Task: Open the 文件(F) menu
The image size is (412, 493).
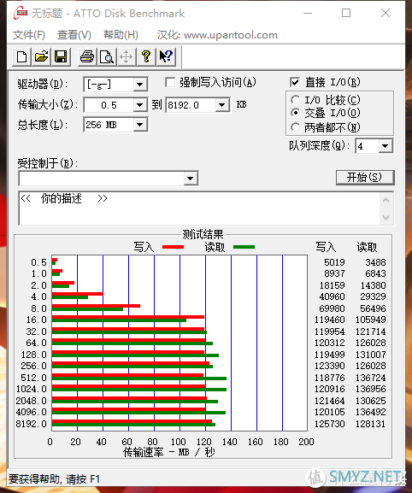Action: tap(28, 35)
